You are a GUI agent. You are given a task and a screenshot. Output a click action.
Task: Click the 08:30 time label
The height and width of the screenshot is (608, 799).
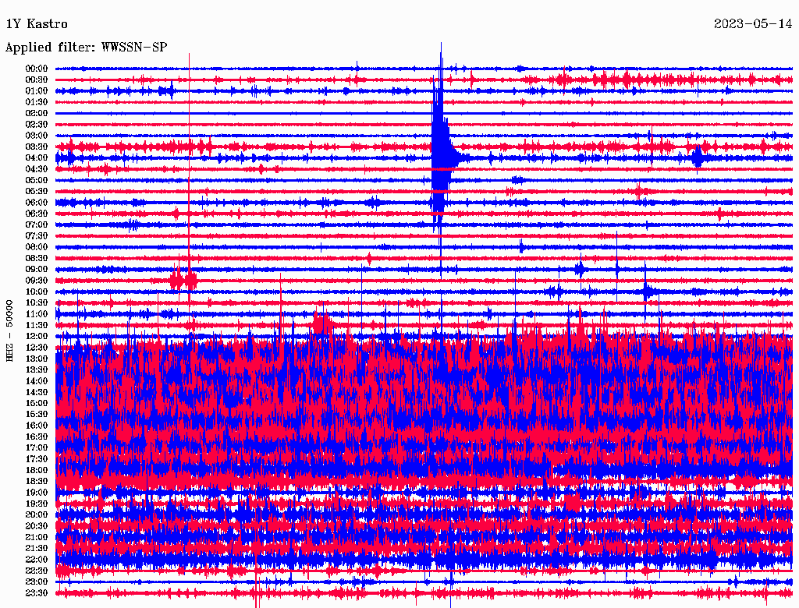[37, 259]
